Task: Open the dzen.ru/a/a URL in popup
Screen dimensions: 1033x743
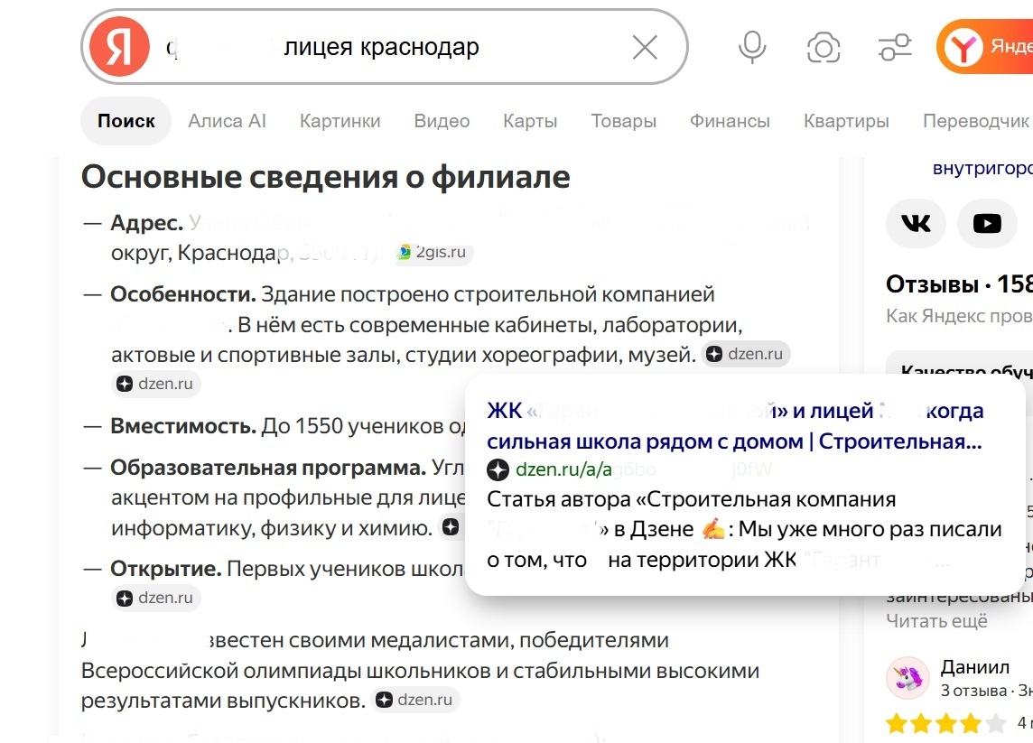Action: 564,469
